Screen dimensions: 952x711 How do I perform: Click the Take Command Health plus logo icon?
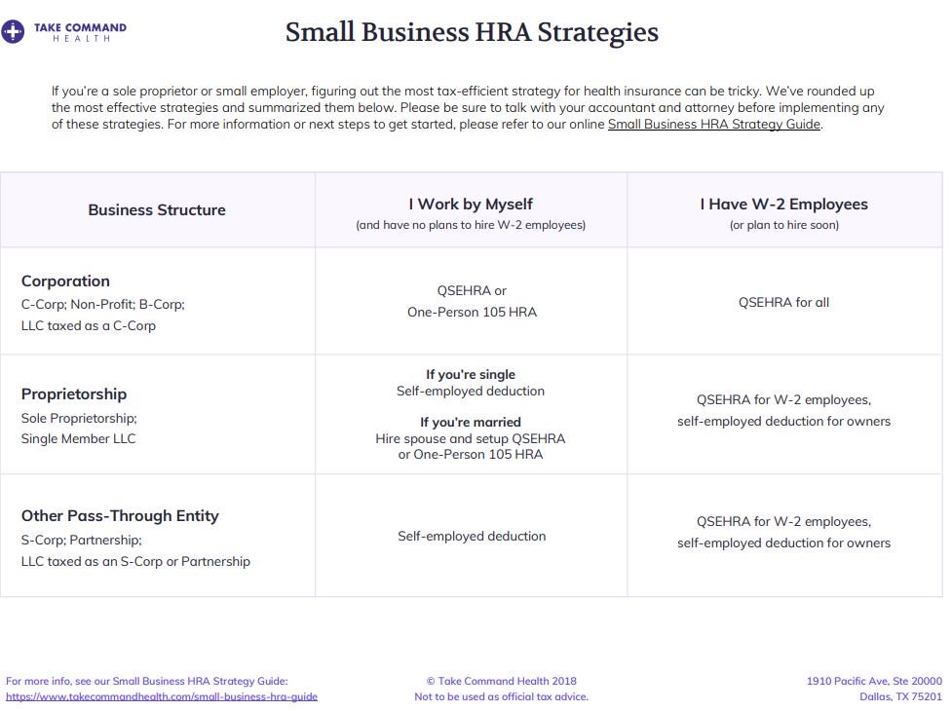[x=12, y=31]
